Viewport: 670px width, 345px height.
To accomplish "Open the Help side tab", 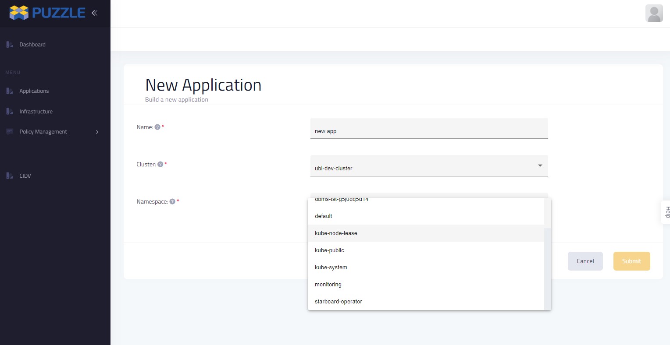I will click(666, 212).
